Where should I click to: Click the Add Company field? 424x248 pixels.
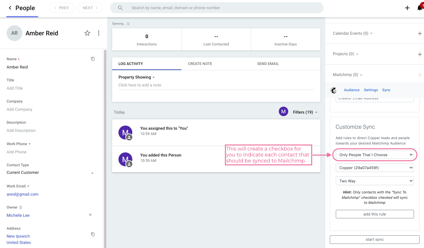20,109
